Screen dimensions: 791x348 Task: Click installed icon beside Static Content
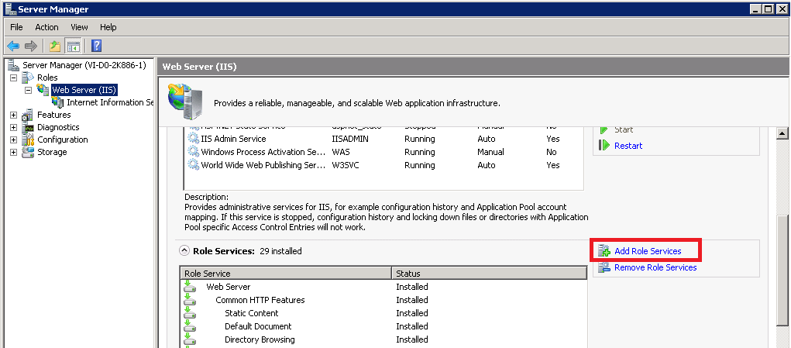point(190,312)
